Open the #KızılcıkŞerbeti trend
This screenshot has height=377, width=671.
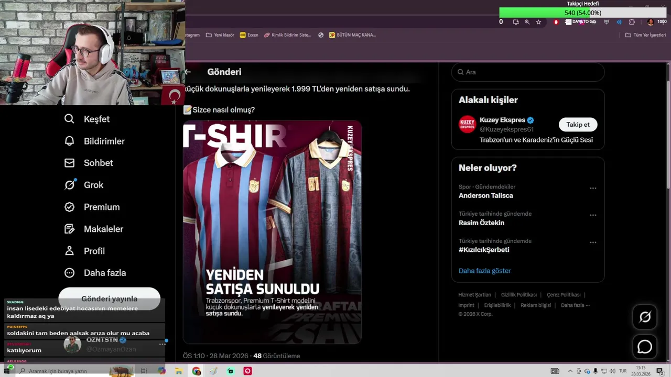coord(484,250)
